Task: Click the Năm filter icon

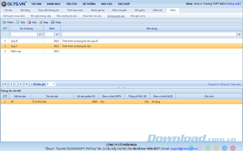Action: point(57,34)
